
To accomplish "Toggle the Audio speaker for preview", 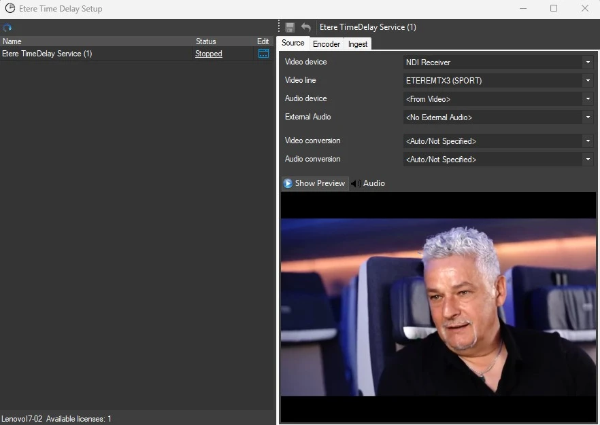I will tap(368, 183).
